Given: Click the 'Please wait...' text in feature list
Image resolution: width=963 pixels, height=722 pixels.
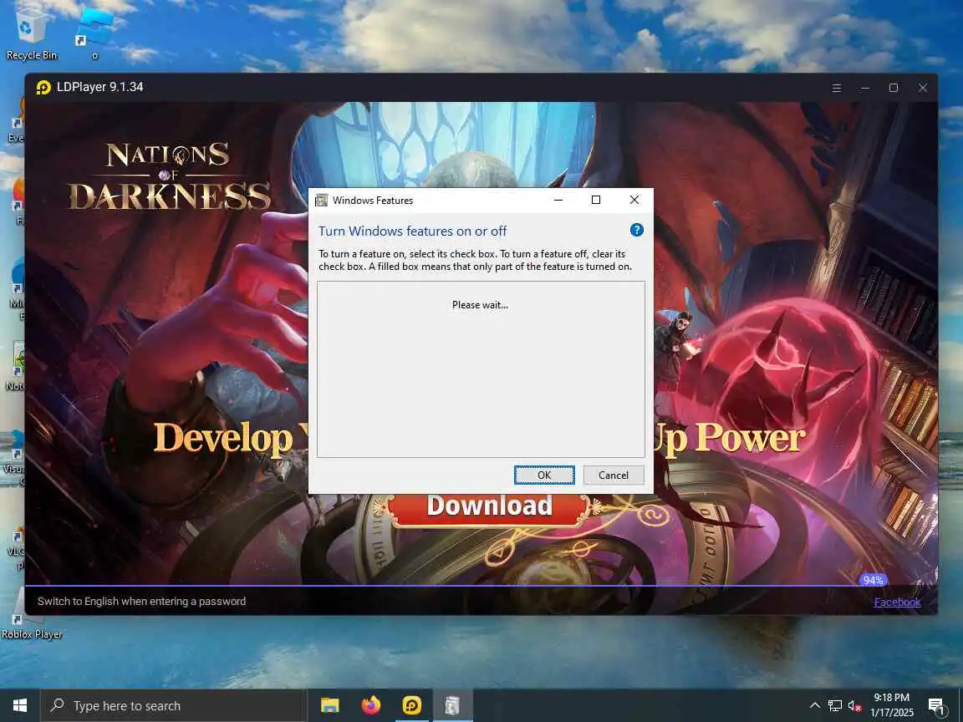Looking at the screenshot, I should click(x=481, y=304).
